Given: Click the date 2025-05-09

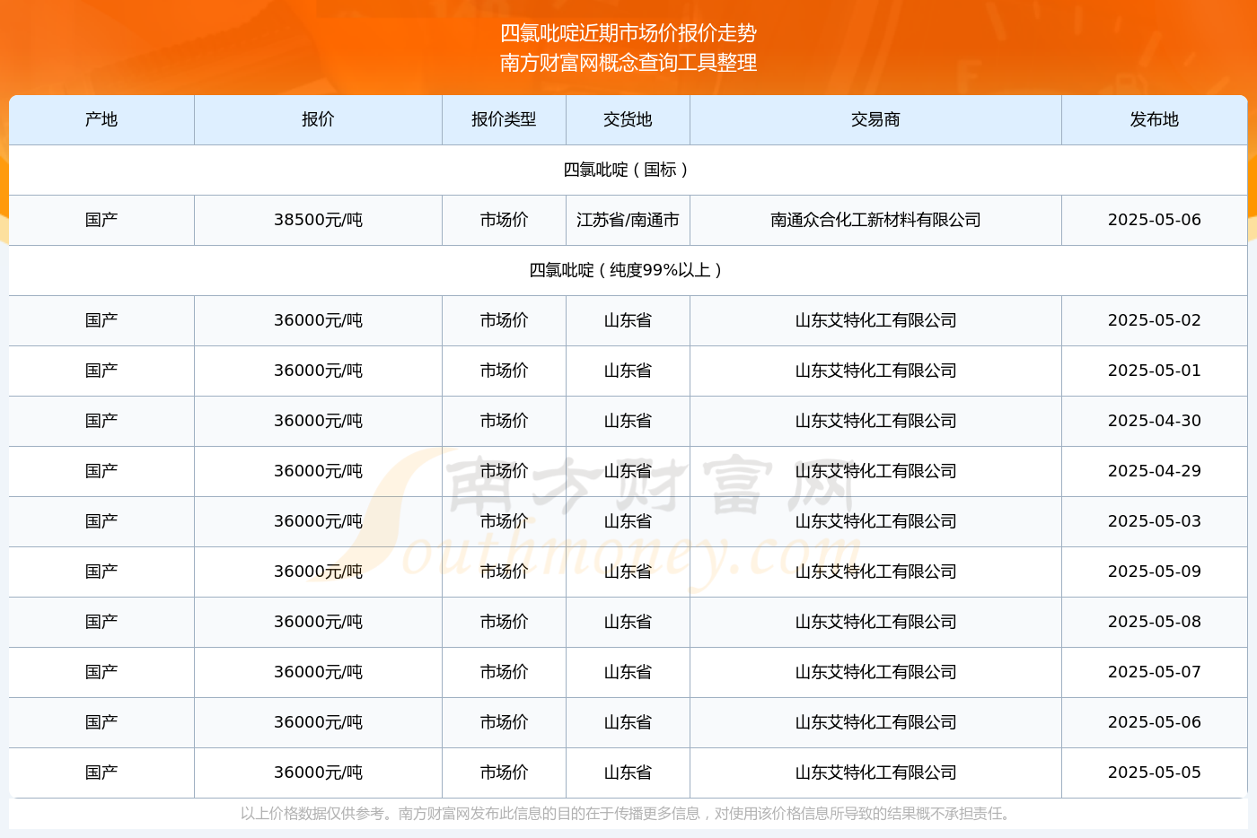Looking at the screenshot, I should tap(1154, 572).
